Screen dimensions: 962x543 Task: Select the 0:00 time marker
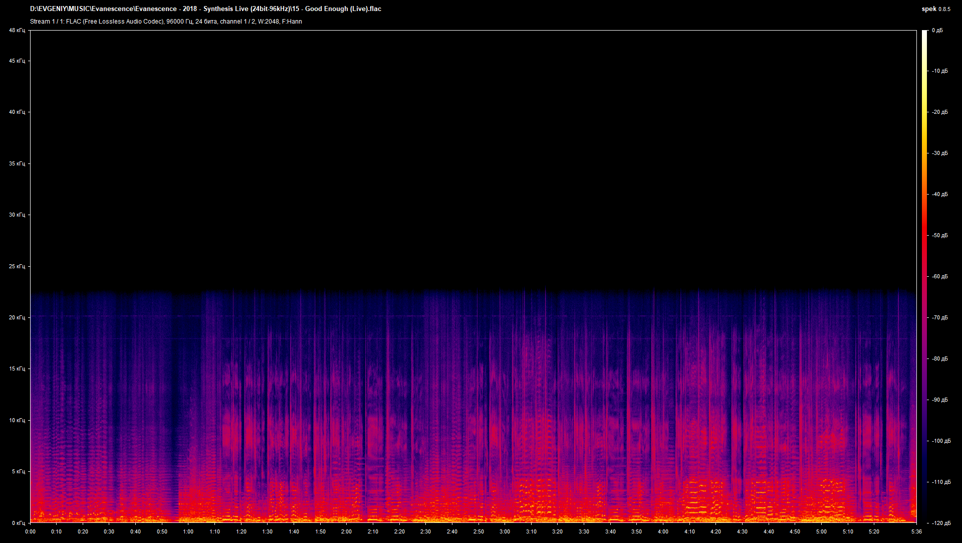coord(31,532)
